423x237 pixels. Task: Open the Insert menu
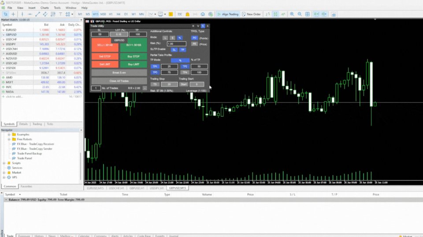[x=32, y=8]
